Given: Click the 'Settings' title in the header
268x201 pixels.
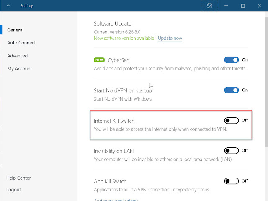Looking at the screenshot, I should pyautogui.click(x=27, y=6).
